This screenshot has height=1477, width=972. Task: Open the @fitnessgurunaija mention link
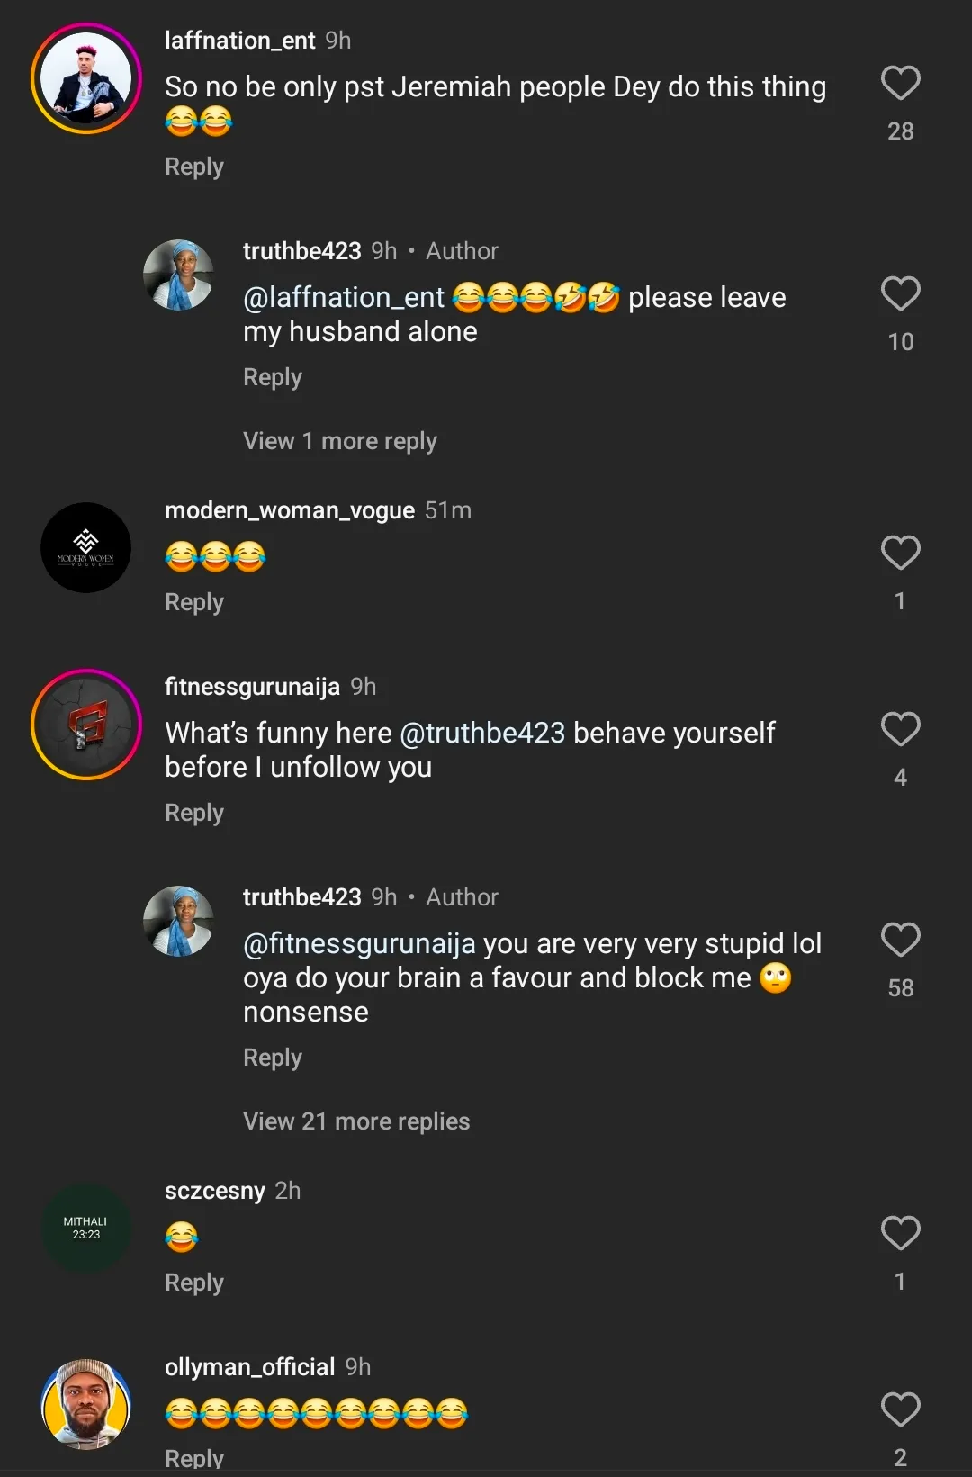coord(359,943)
